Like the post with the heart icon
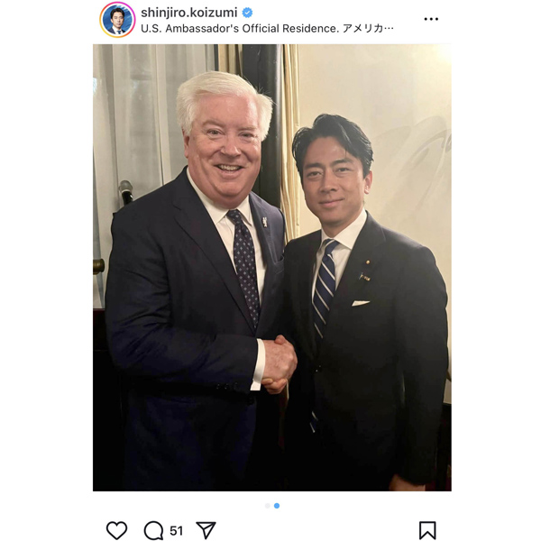The width and height of the screenshot is (541, 541). coord(116,530)
